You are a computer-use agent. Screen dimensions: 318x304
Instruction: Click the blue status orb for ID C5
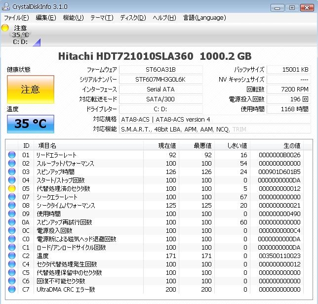12,272
